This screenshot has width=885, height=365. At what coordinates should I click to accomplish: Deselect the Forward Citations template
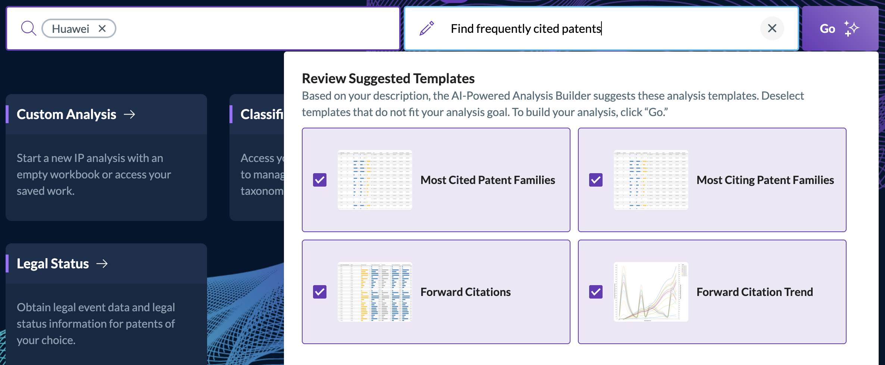pyautogui.click(x=320, y=292)
